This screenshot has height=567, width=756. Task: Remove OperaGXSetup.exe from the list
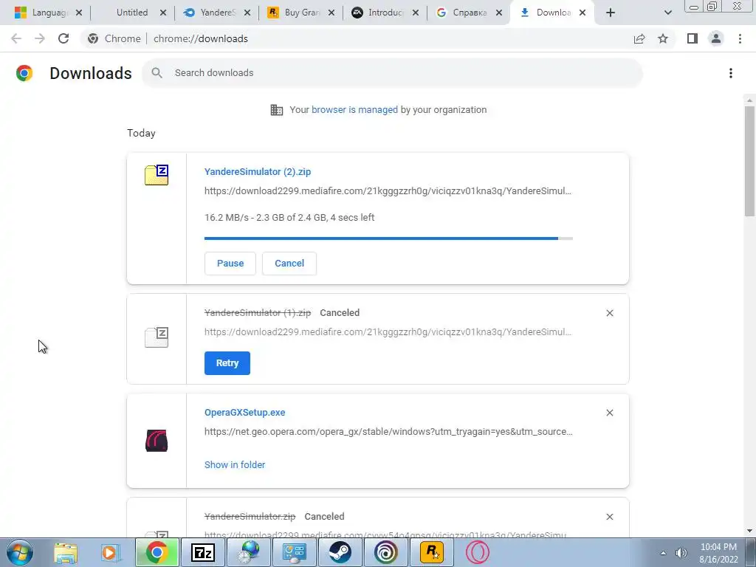click(609, 413)
